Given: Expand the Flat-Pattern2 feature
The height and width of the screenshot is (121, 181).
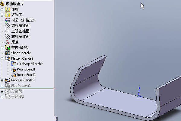Looking at the screenshot, I should (x=2, y=86).
